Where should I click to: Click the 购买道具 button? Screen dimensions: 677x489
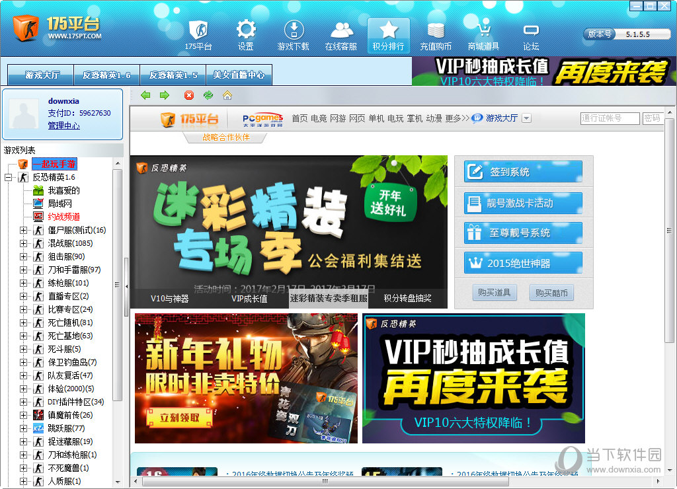tap(495, 293)
